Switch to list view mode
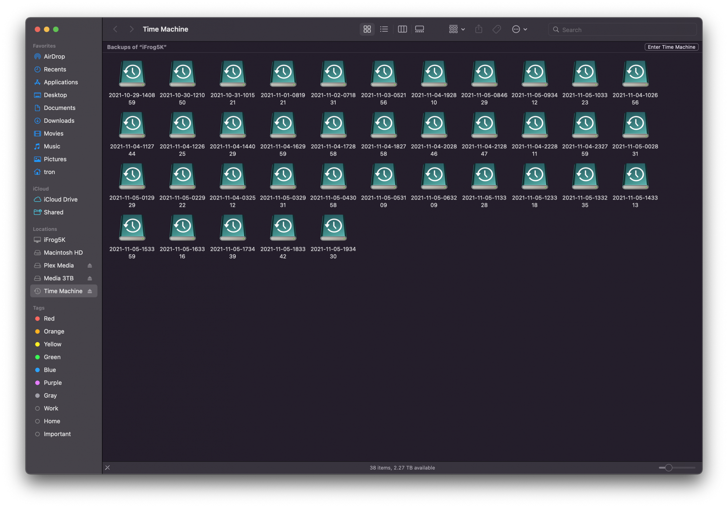Image resolution: width=728 pixels, height=508 pixels. click(x=384, y=29)
